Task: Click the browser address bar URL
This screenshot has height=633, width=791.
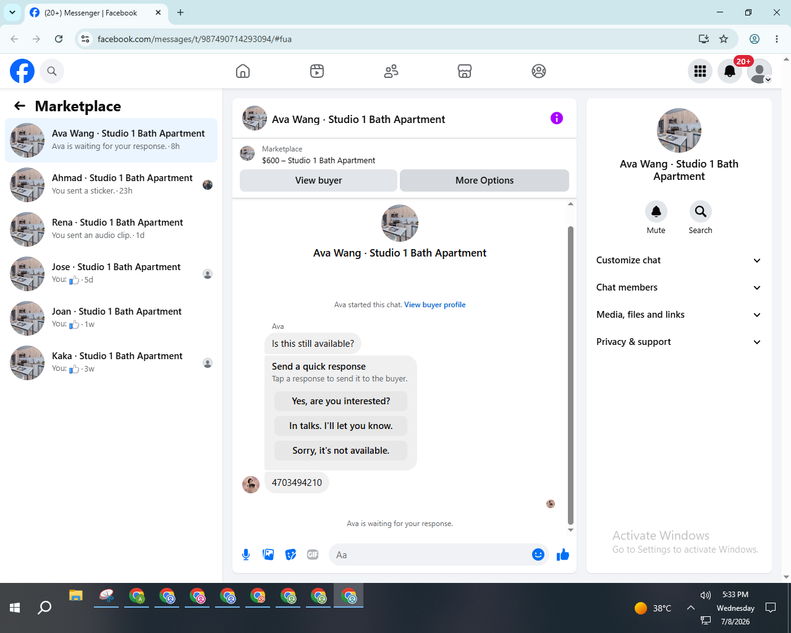Action: (x=195, y=39)
